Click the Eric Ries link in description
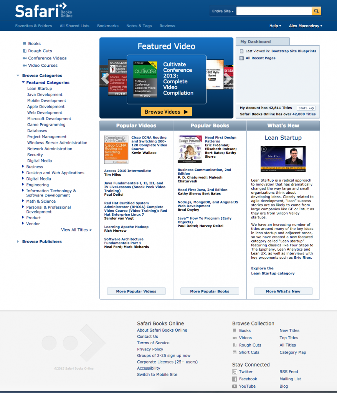 302,258
